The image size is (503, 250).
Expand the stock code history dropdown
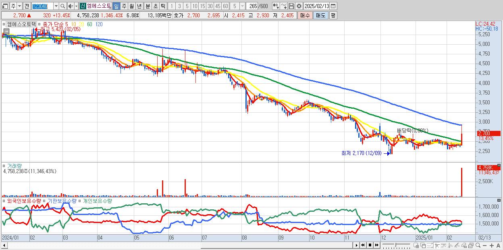tap(56, 6)
